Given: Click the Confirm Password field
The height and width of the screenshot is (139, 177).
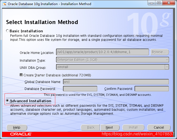Looking at the screenshot, I should pyautogui.click(x=152, y=89).
